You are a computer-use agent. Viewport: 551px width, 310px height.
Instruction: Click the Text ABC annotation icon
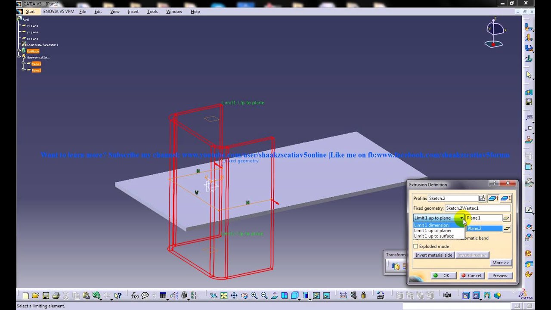tap(529, 117)
